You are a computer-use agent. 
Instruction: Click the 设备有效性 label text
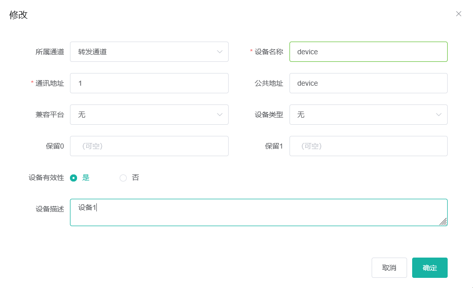(x=46, y=177)
